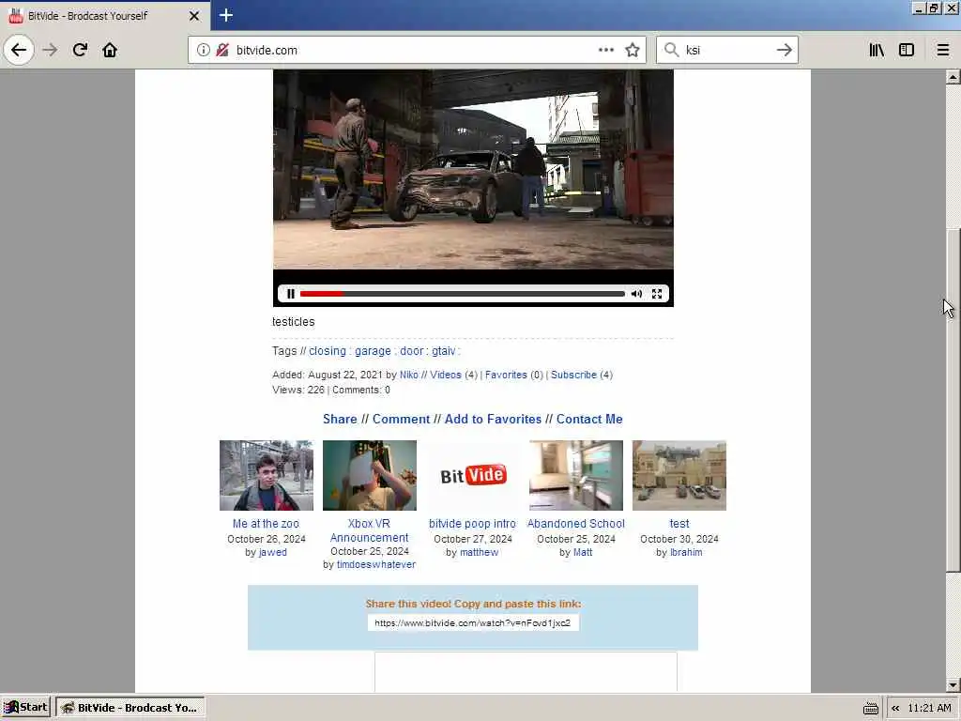Open the on-screen keyboard tray icon
This screenshot has height=721, width=961.
(870, 709)
